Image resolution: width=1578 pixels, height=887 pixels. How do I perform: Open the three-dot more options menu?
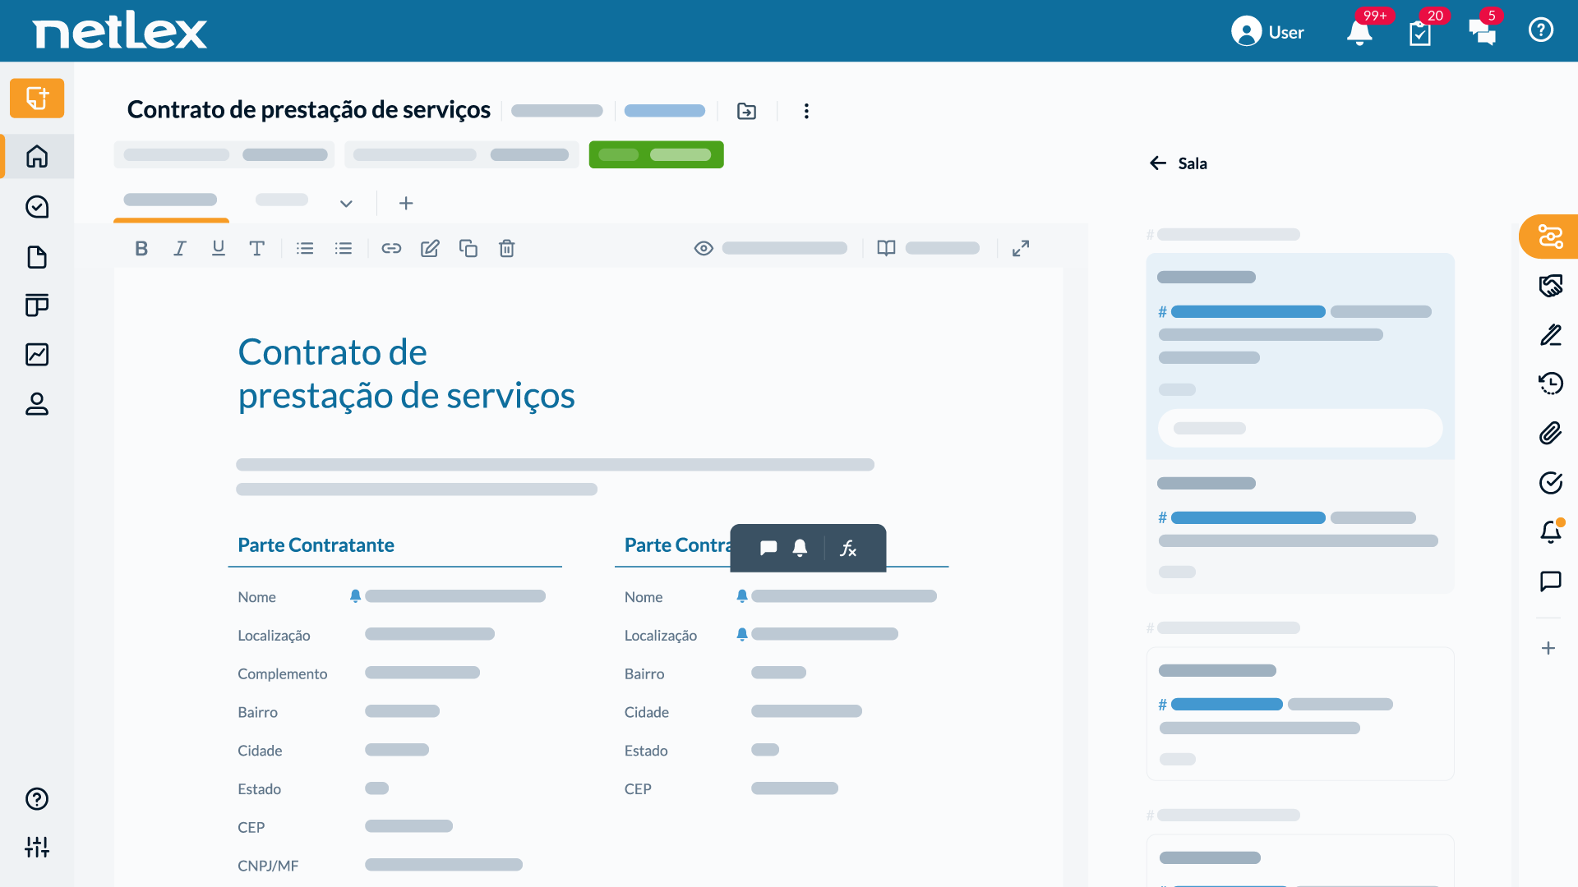coord(806,111)
